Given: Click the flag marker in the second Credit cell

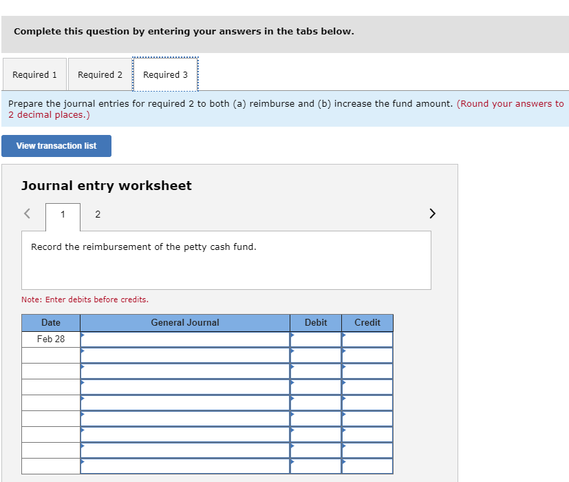Looking at the screenshot, I should [344, 350].
